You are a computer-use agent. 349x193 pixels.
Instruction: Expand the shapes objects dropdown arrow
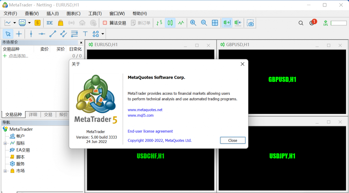[103, 34]
